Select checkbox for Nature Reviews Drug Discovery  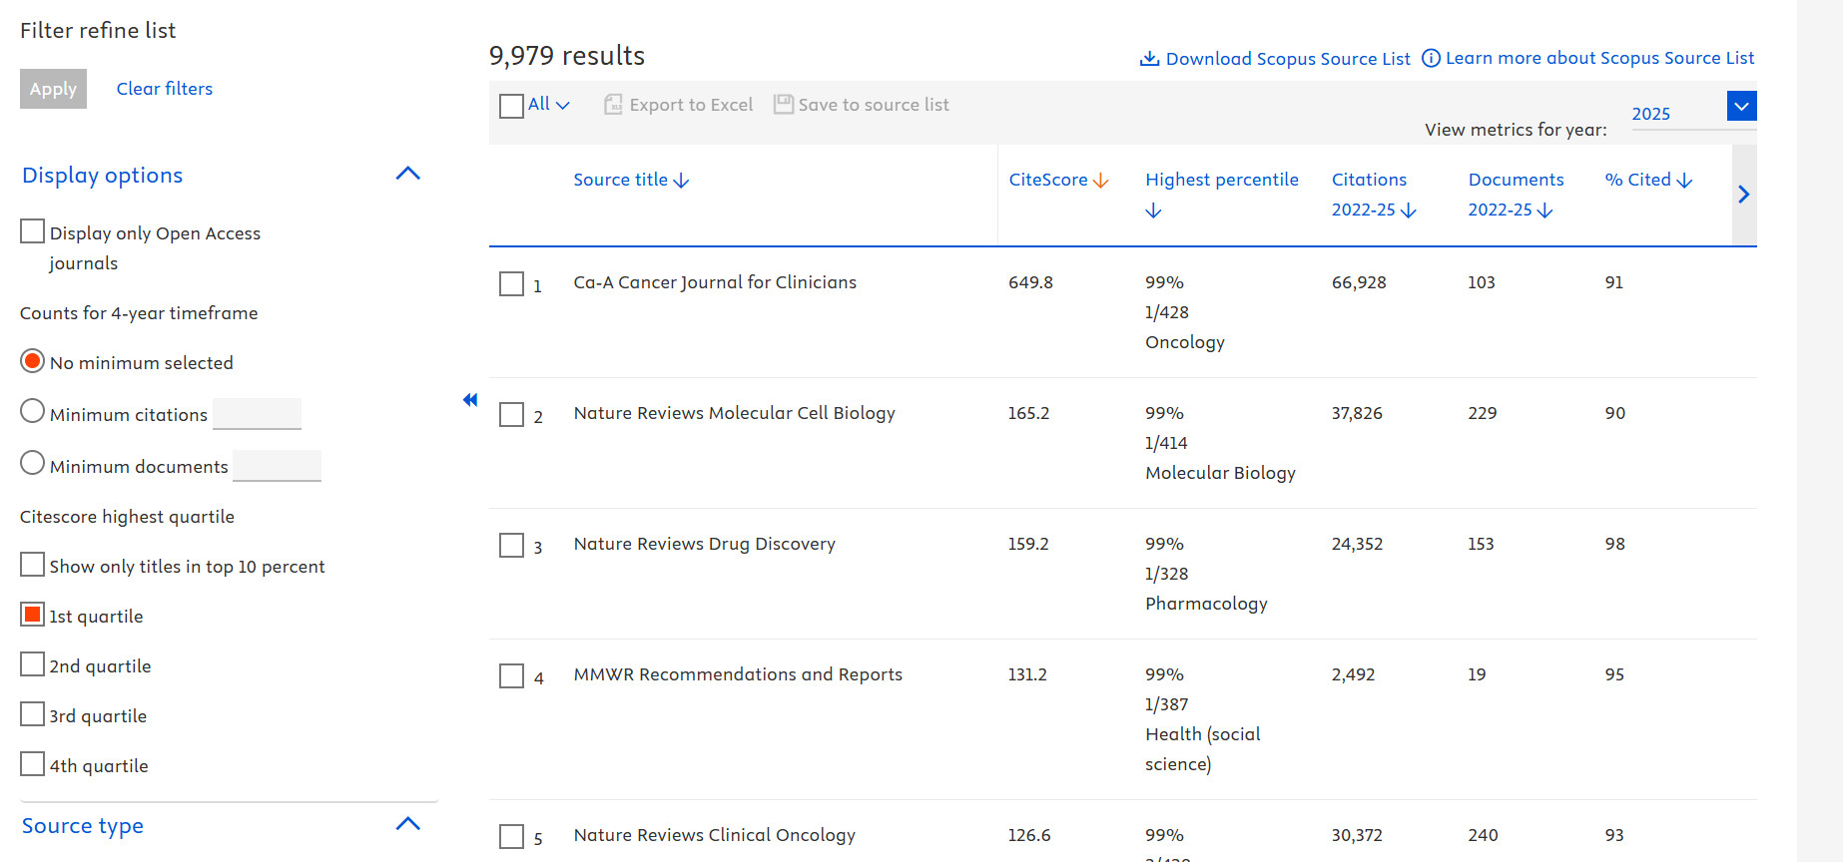[x=511, y=546]
